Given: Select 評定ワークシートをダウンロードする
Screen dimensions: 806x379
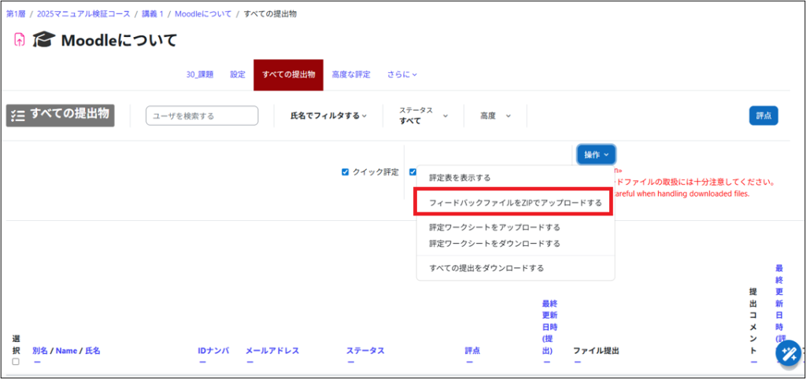Looking at the screenshot, I should tap(494, 244).
